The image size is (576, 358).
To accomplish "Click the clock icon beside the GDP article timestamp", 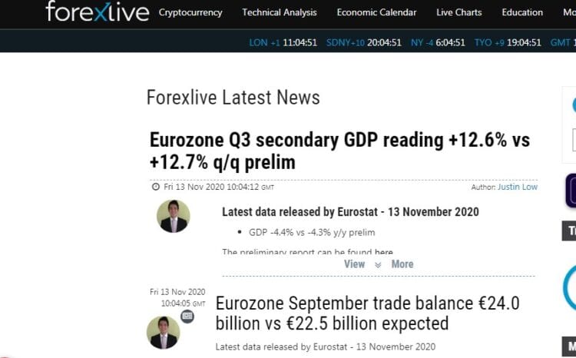I will [156, 187].
